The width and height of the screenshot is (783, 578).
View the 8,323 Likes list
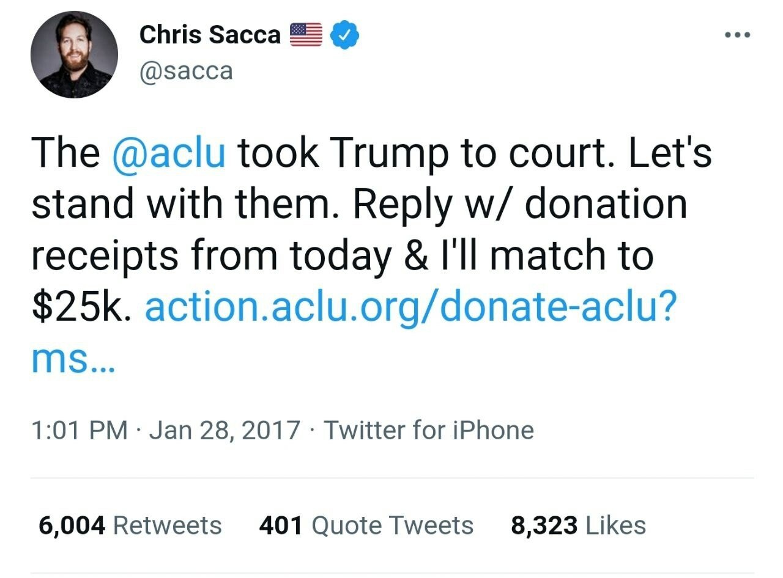click(x=578, y=525)
